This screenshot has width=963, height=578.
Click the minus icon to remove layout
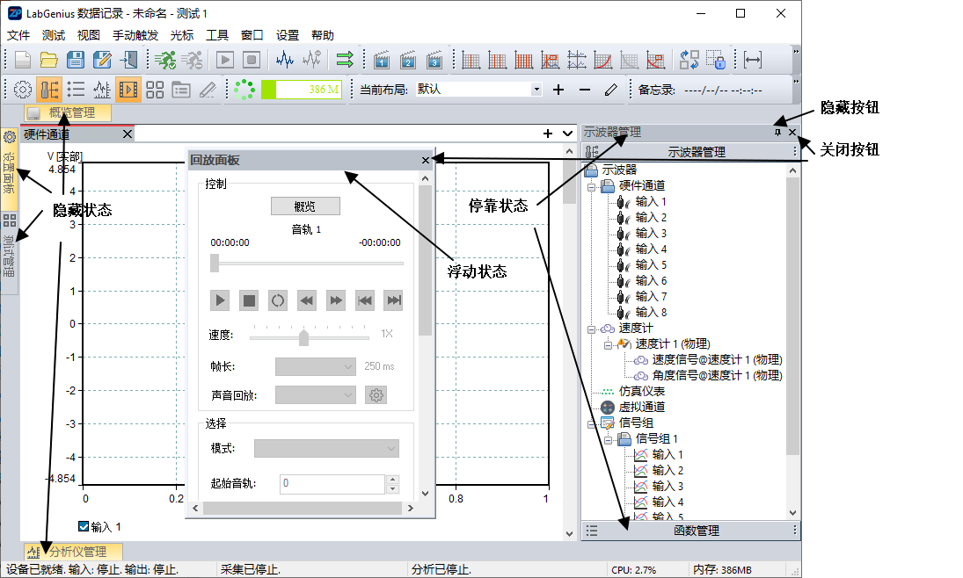[585, 90]
